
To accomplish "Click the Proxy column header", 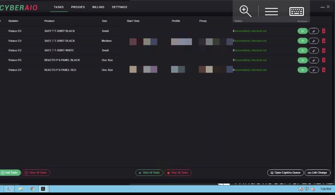I will [x=203, y=21].
